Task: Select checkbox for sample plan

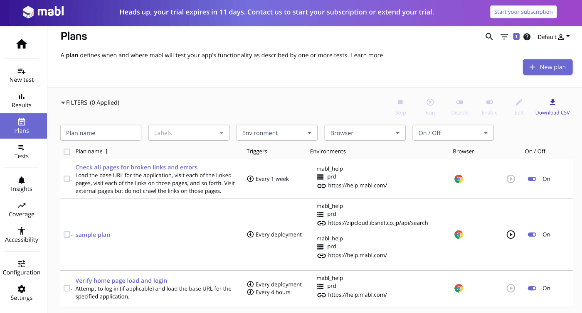Action: pyautogui.click(x=67, y=235)
